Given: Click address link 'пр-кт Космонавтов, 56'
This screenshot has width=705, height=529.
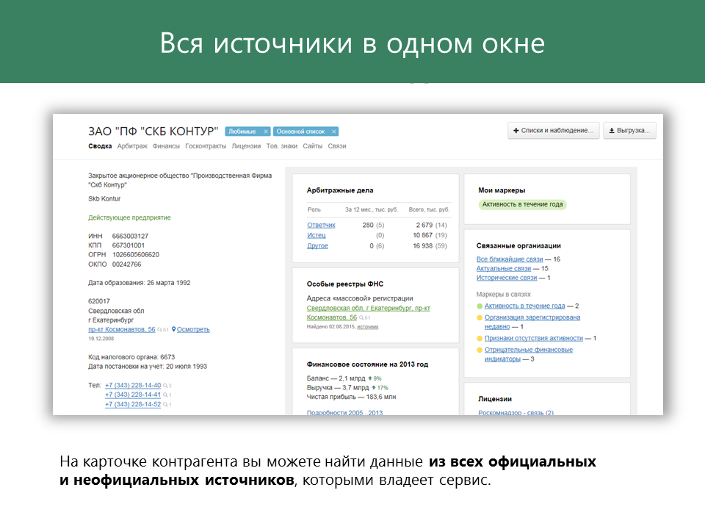Looking at the screenshot, I should [121, 329].
